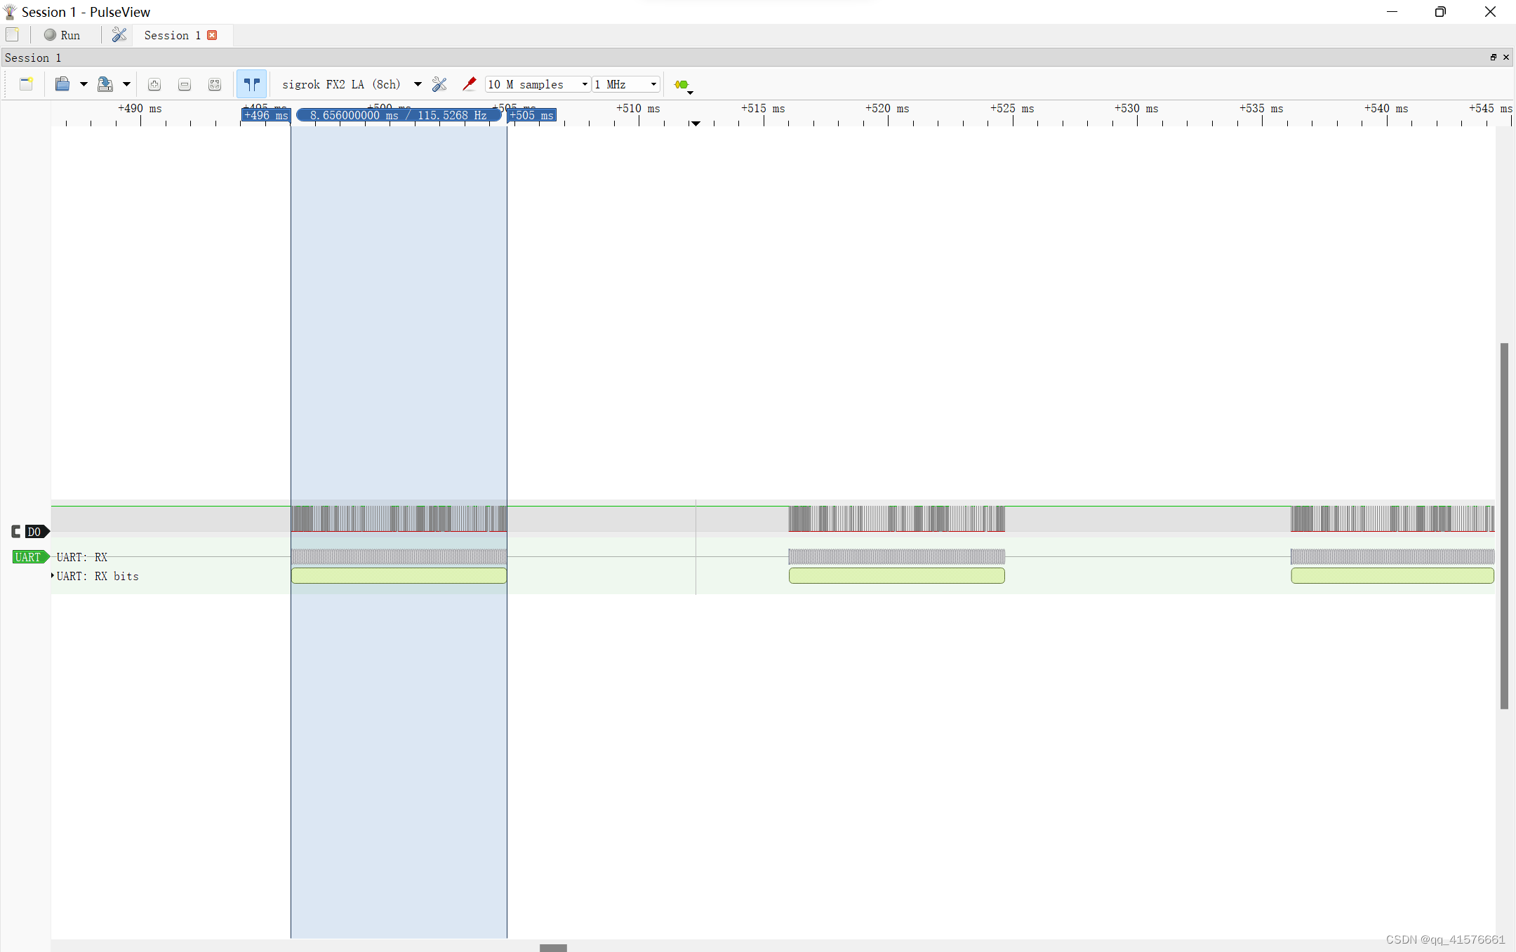The width and height of the screenshot is (1516, 952).
Task: Open device configuration via wrench icon
Action: pos(439,84)
